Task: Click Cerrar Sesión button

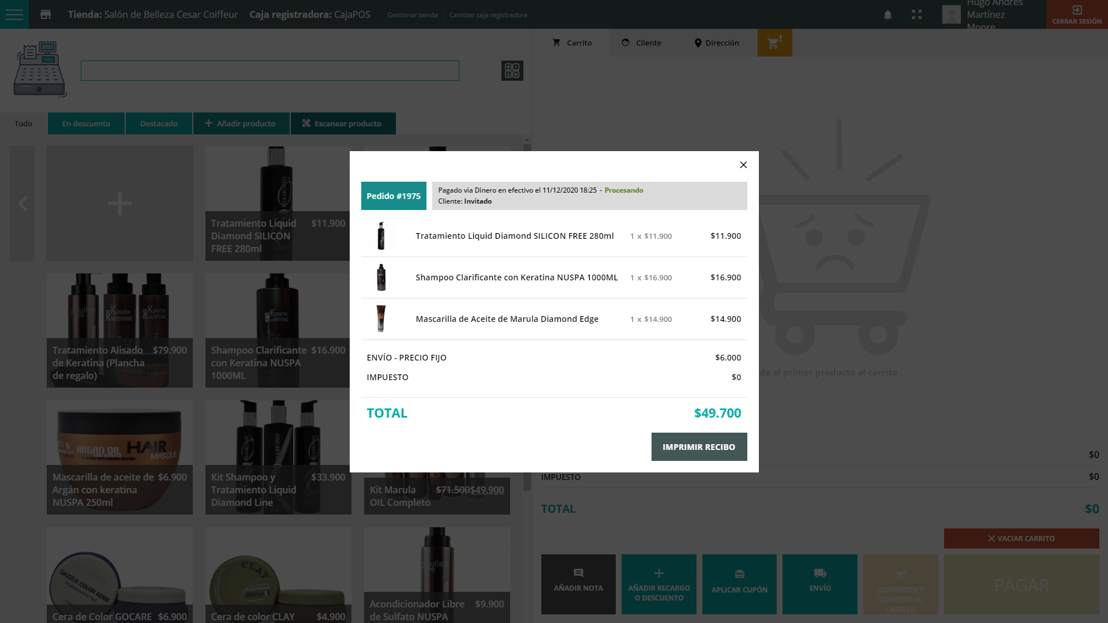Action: click(x=1077, y=14)
